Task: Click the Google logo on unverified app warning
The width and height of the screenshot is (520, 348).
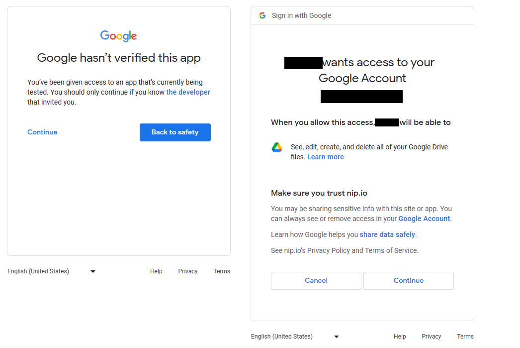Action: coord(118,36)
